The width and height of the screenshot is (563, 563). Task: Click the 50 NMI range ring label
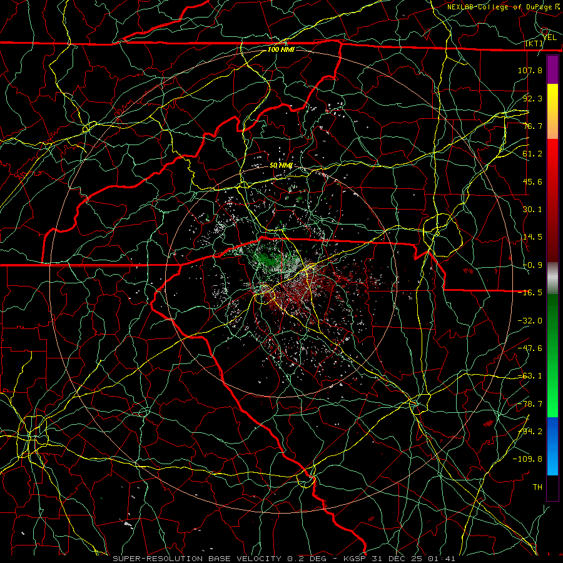tap(281, 166)
